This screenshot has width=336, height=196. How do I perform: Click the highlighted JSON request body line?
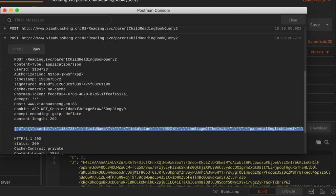pos(159,129)
